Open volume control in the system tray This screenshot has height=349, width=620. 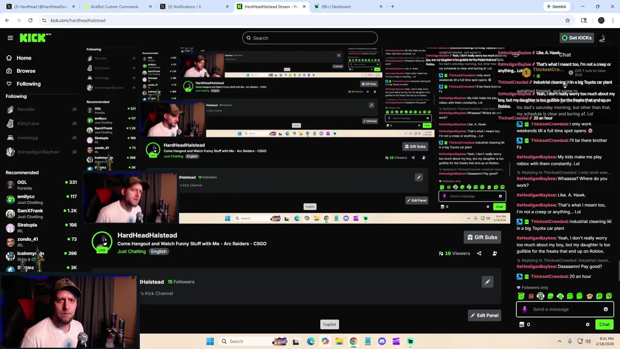(x=589, y=341)
